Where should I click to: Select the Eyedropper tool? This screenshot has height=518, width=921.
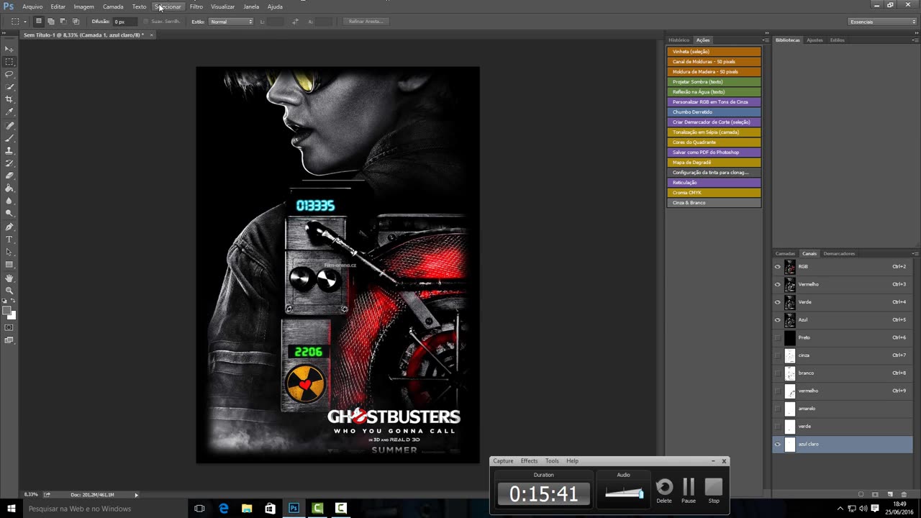9,112
